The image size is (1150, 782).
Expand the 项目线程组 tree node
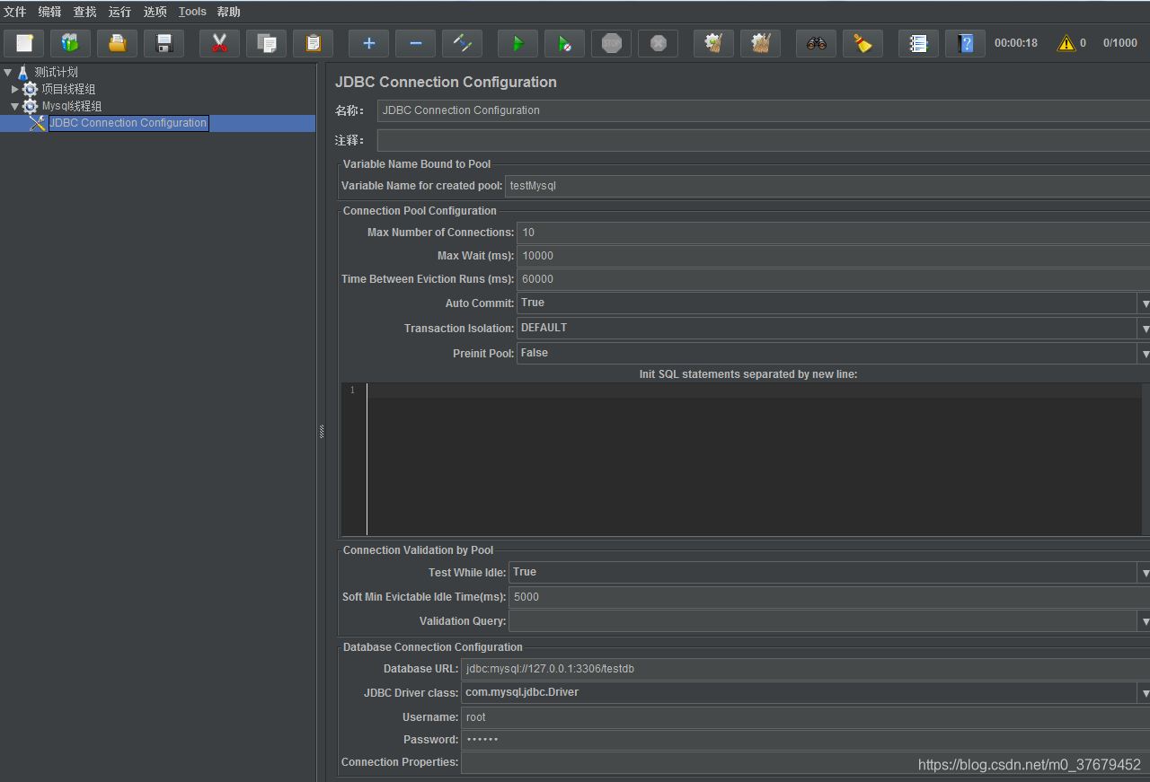14,89
